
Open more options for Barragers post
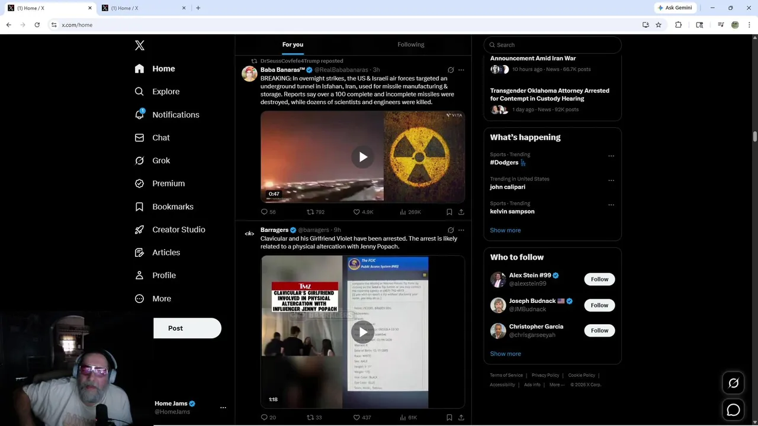[461, 230]
